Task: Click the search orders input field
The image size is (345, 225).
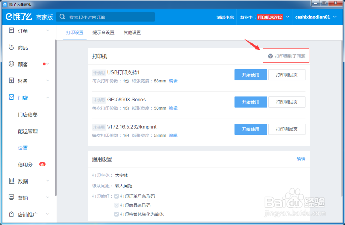Action: coord(105,17)
